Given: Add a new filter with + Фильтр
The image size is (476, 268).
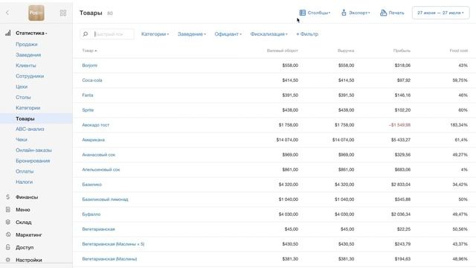Looking at the screenshot, I should tap(307, 34).
